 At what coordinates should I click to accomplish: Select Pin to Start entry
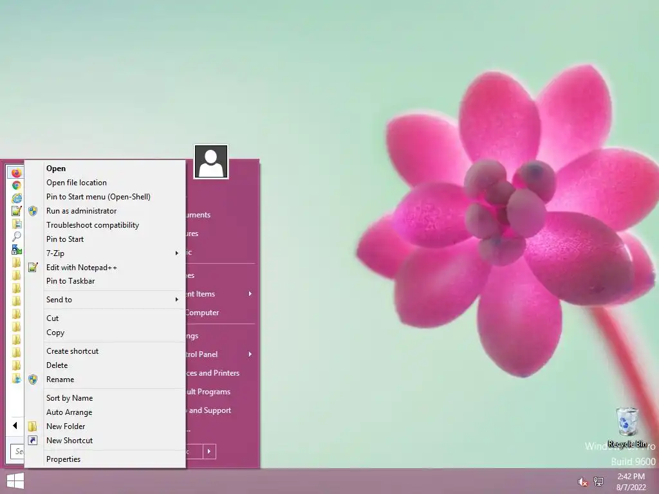[x=105, y=239]
